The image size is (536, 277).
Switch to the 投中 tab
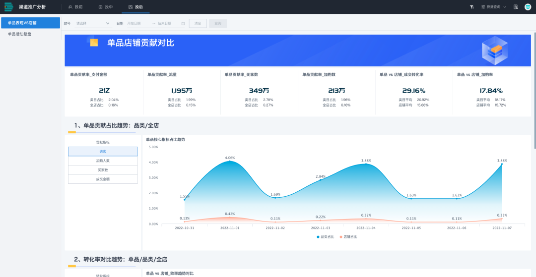click(105, 7)
